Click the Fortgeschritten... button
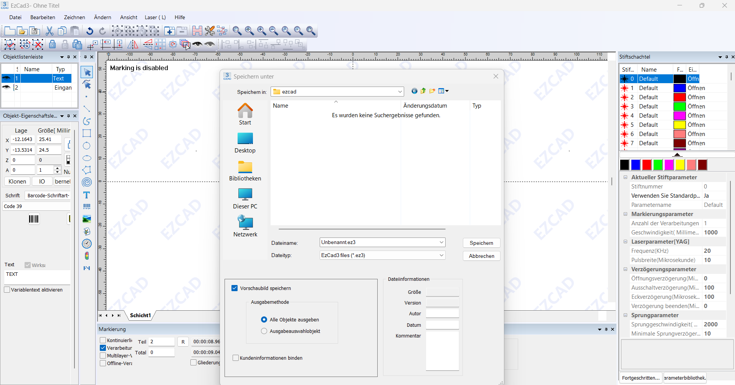The width and height of the screenshot is (735, 385). (641, 378)
